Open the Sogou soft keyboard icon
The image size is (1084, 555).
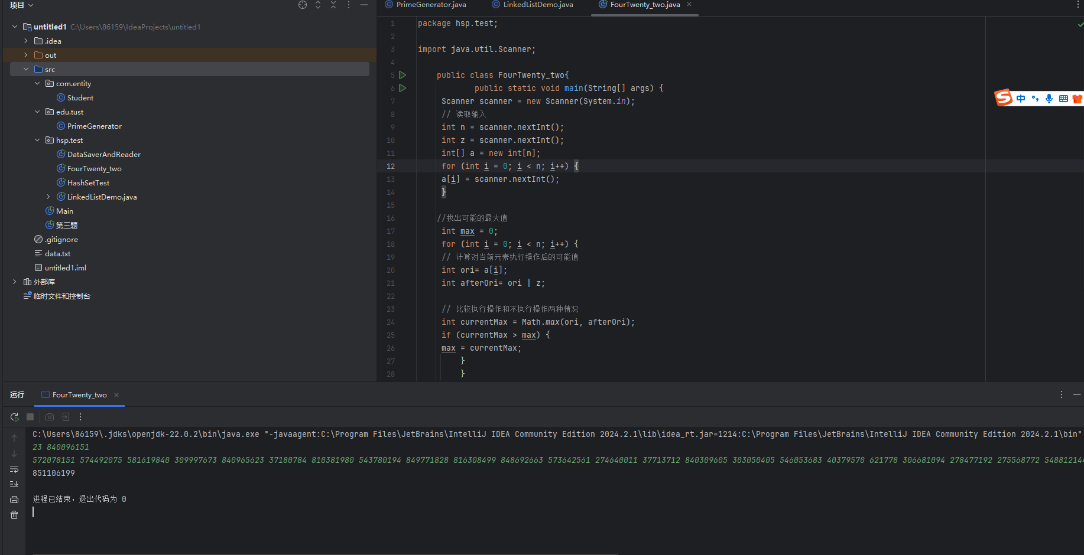click(1063, 99)
